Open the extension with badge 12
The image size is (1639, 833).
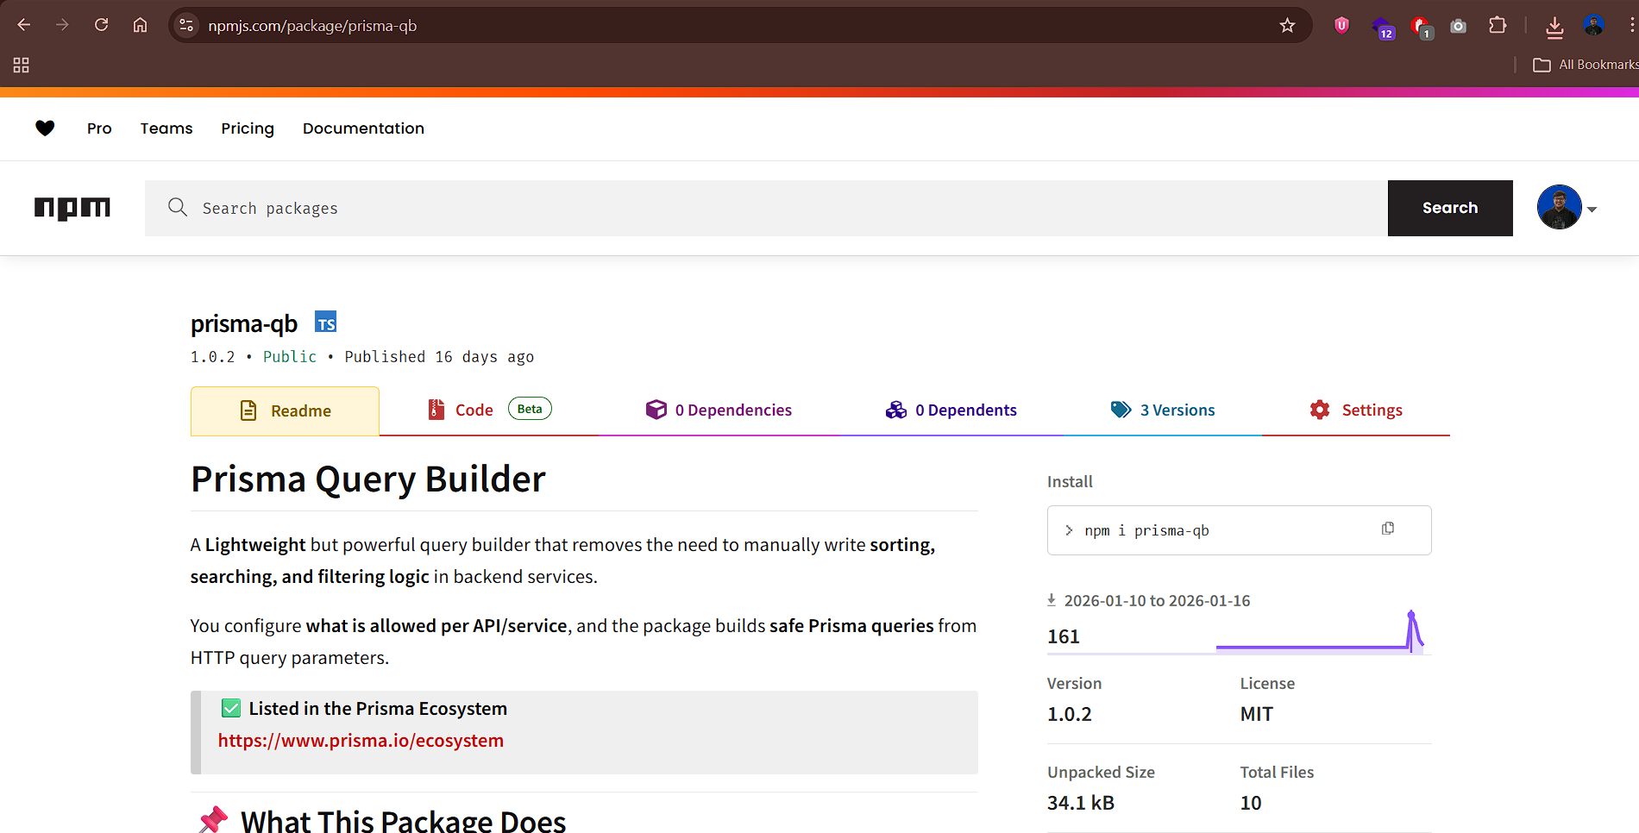(x=1383, y=28)
